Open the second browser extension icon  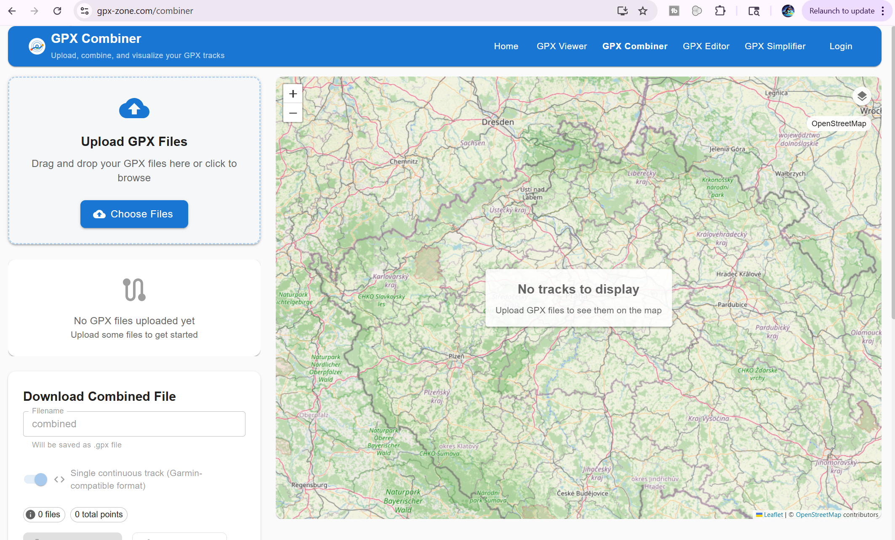click(x=697, y=11)
